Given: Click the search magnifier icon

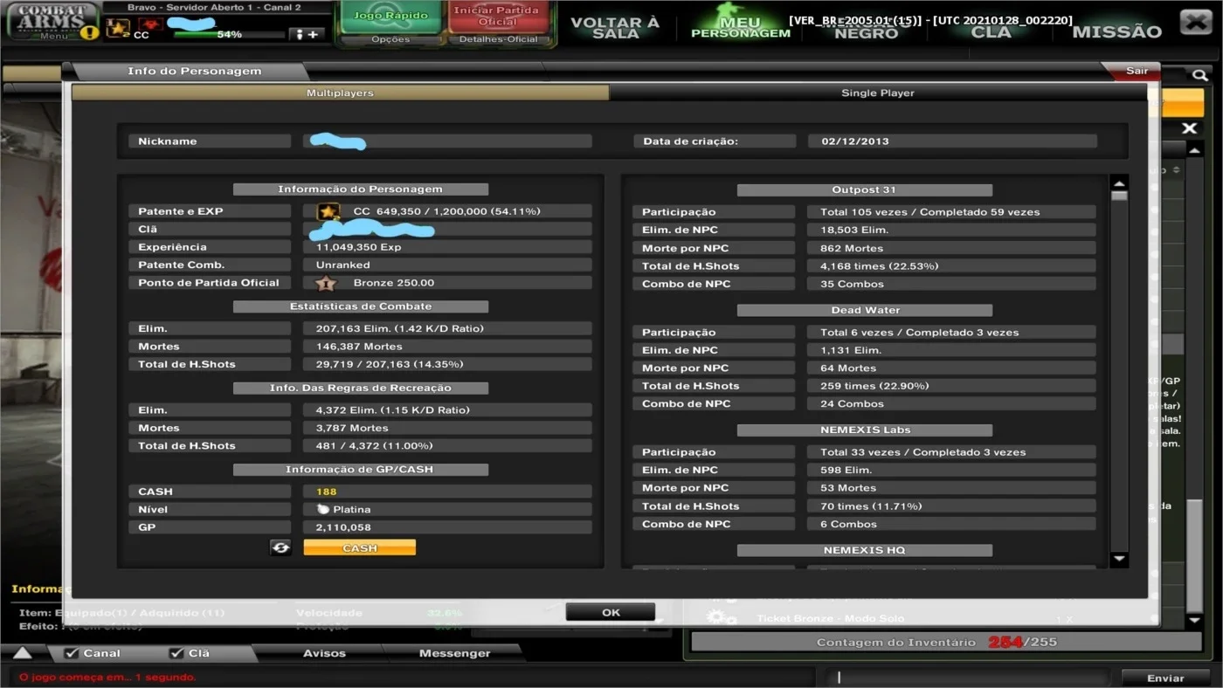Looking at the screenshot, I should coord(1200,76).
